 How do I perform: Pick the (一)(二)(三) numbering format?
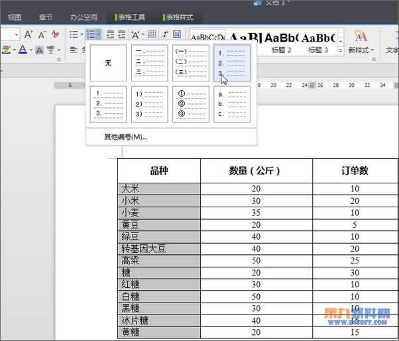click(190, 63)
